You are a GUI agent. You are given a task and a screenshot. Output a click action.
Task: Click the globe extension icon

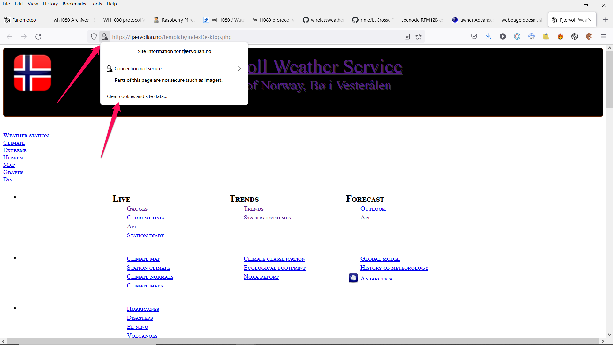click(532, 37)
